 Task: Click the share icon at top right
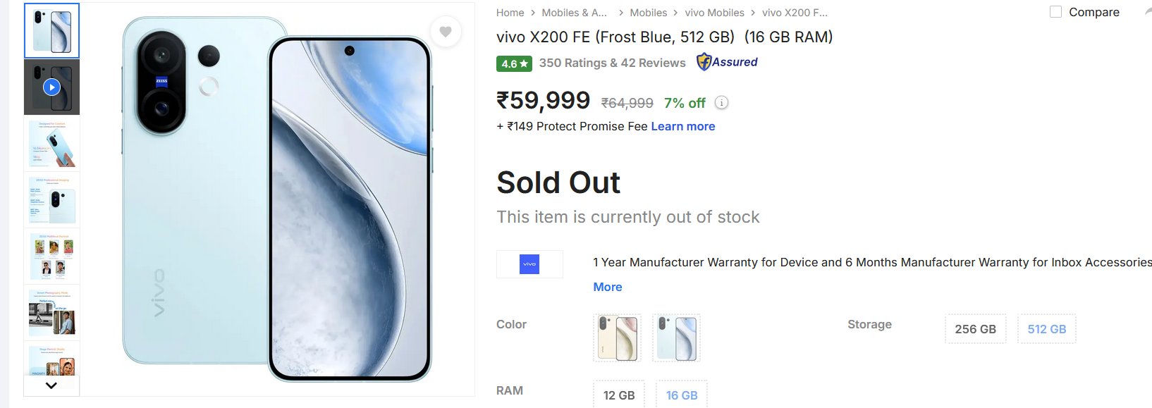click(1148, 10)
